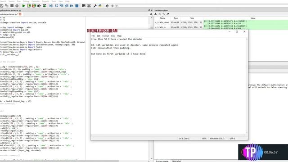Click the working directory path field
The height and width of the screenshot is (162, 288).
(201, 6)
